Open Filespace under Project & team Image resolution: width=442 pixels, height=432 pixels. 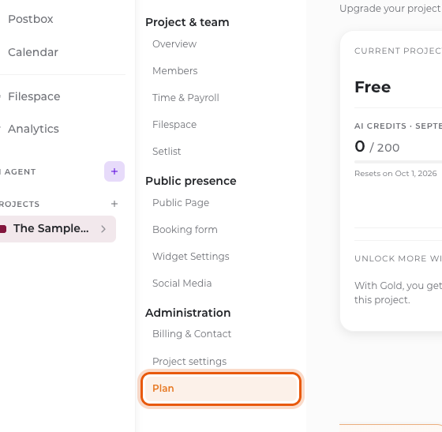coord(174,124)
